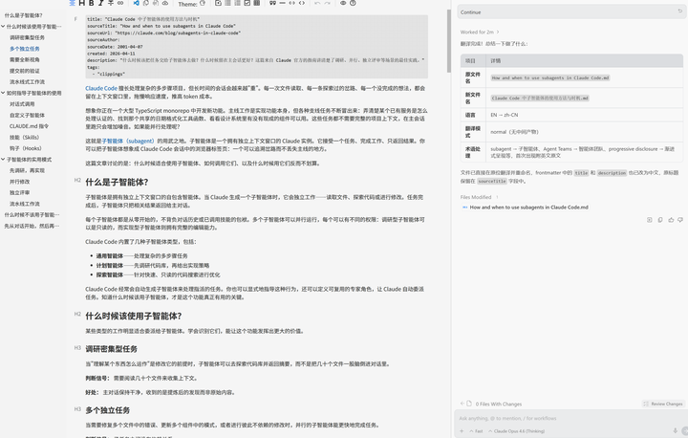Click the thumbs down feedback icon
The height and width of the screenshot is (438, 688).
tap(680, 220)
